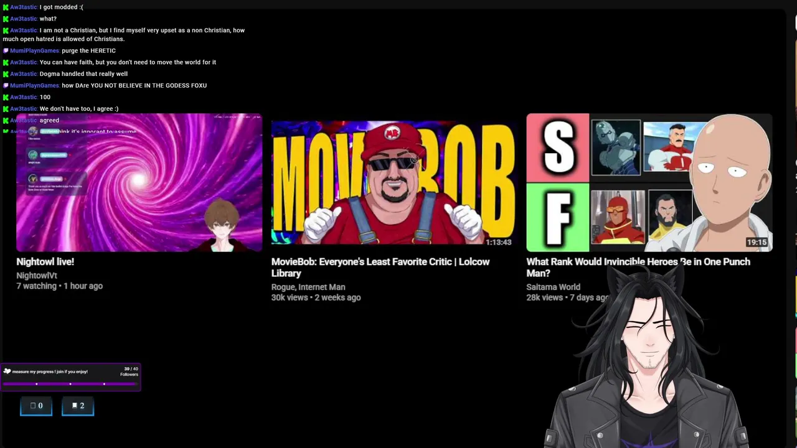Viewport: 797px width, 448px height.
Task: Click the hearts icon on follower goal
Action: (7, 371)
